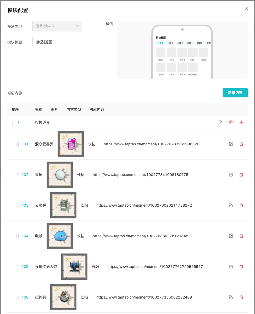The width and height of the screenshot is (255, 314).
Task: Edit the 爱心云雾弹 entry
Action: click(231, 144)
